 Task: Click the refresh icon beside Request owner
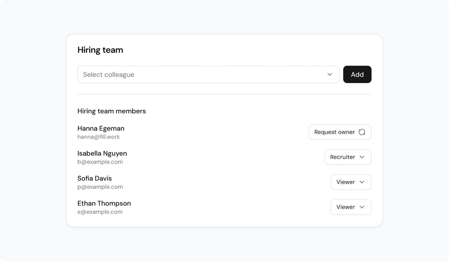pos(362,132)
